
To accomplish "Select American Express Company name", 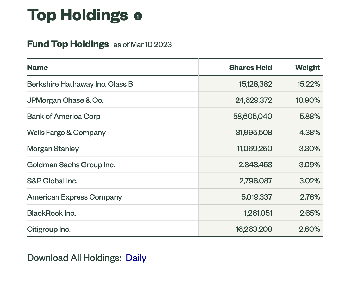I will click(74, 197).
